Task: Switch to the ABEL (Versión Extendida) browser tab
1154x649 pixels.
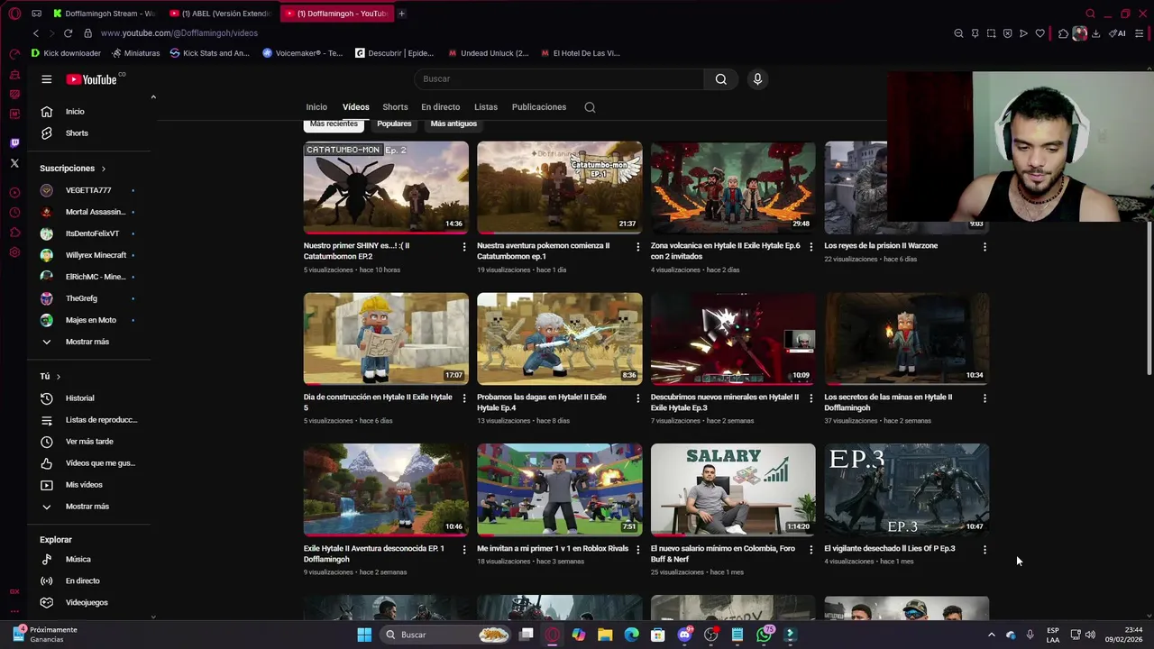Action: 221,14
